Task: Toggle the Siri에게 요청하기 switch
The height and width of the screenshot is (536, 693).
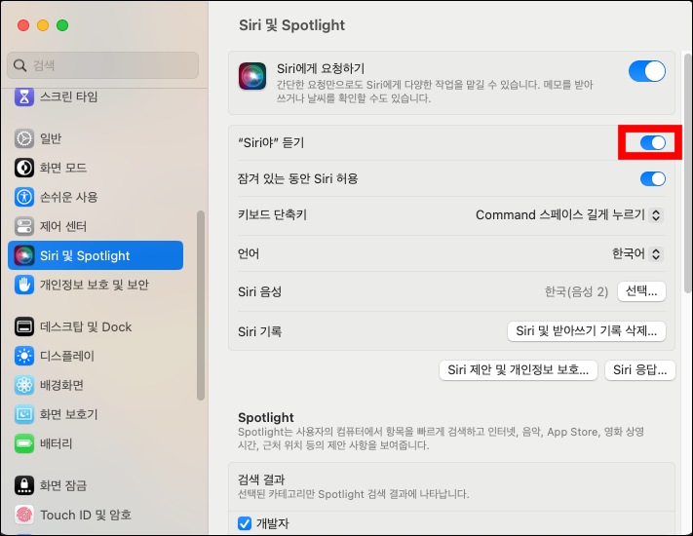Action: coord(647,71)
